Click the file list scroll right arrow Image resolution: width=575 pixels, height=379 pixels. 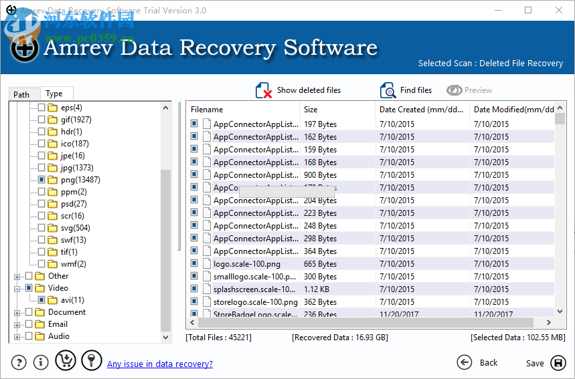point(549,323)
